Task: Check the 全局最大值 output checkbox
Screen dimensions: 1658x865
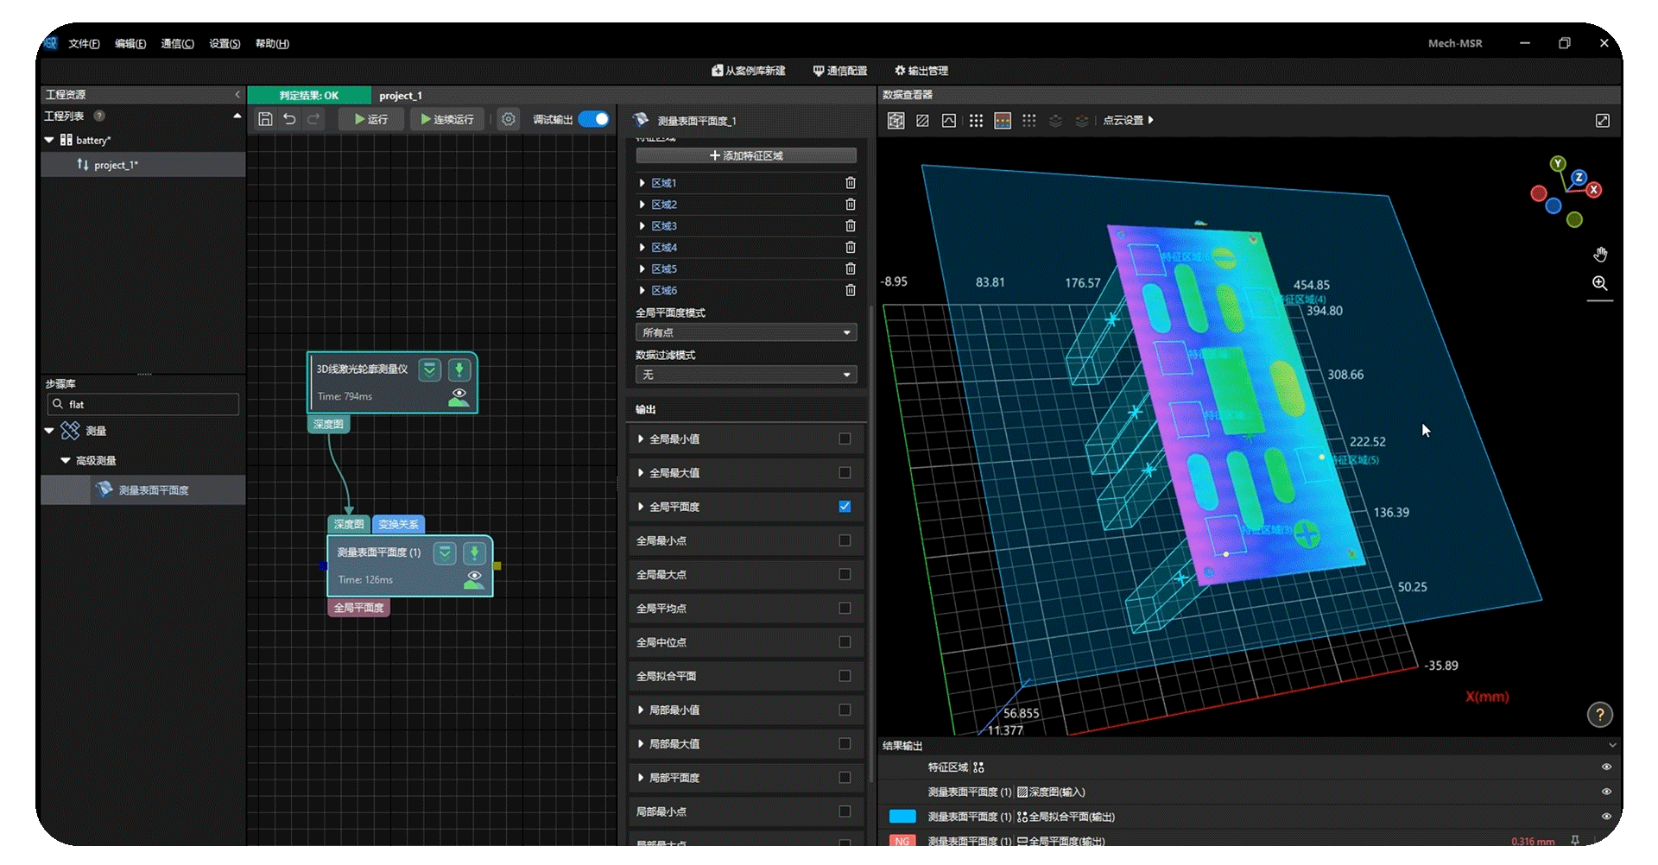Action: point(845,473)
